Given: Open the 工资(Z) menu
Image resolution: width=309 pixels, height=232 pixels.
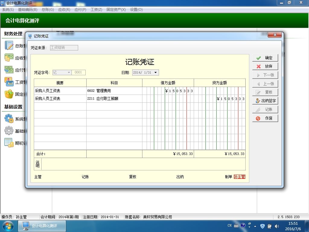Looking at the screenshot, I should (x=96, y=9).
